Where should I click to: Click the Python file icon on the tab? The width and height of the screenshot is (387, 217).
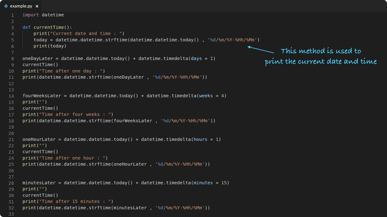click(6, 6)
